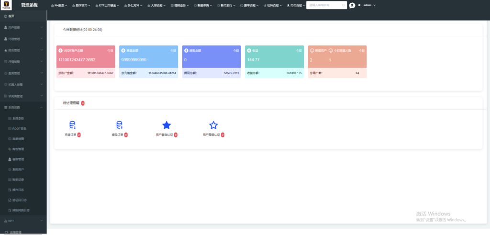
Task: Open the 数字货币 top menu
Action: (81, 5)
